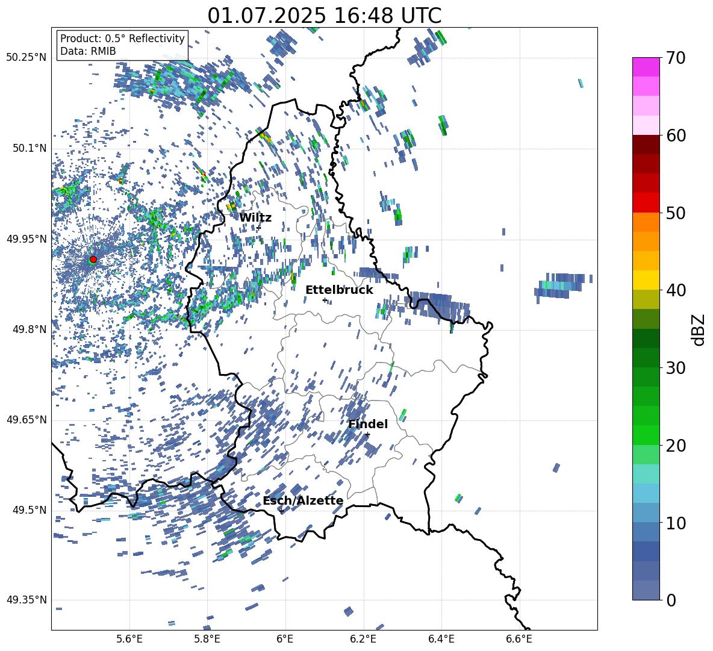Viewport: 713px width, 651px height.
Task: Click the product information legend box
Action: (x=122, y=45)
